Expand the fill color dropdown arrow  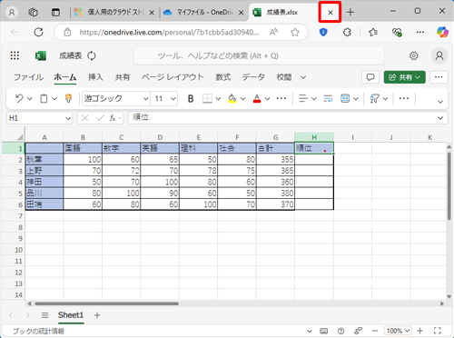click(242, 99)
